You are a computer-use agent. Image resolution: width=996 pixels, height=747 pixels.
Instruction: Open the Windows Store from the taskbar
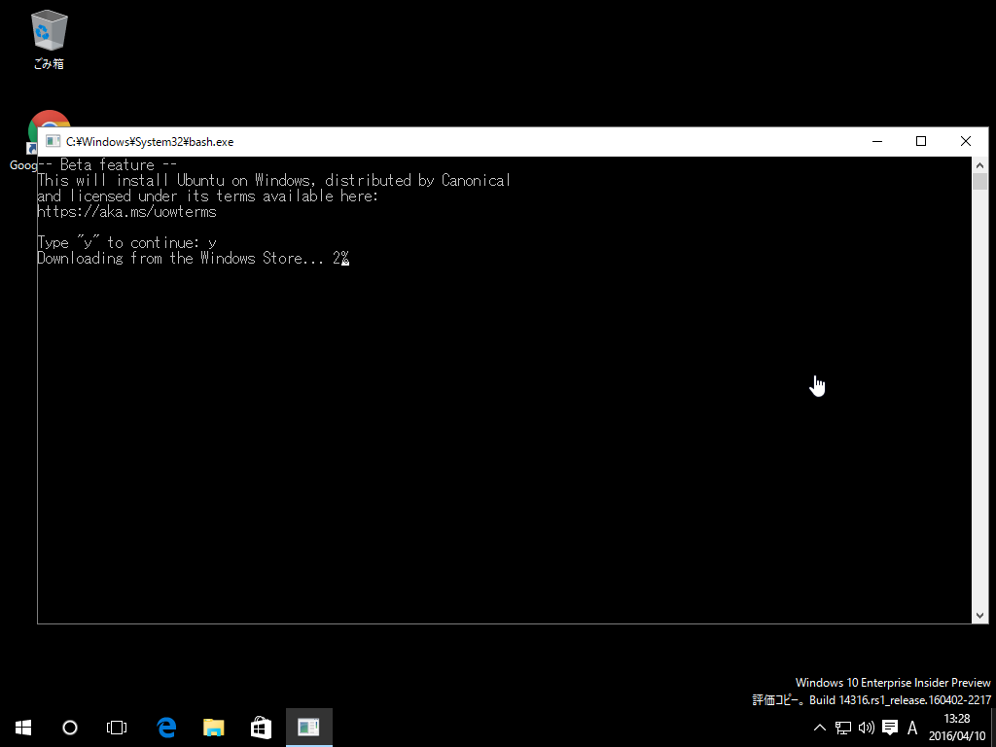pos(261,728)
